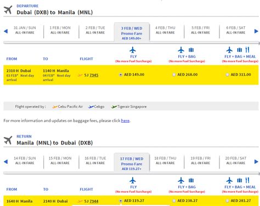Switch to 14 FEB / SUN return tab
260x206 pixels.
click(x=25, y=161)
